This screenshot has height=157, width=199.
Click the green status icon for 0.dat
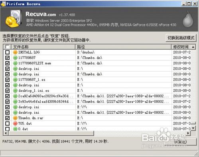pyautogui.click(x=15, y=129)
